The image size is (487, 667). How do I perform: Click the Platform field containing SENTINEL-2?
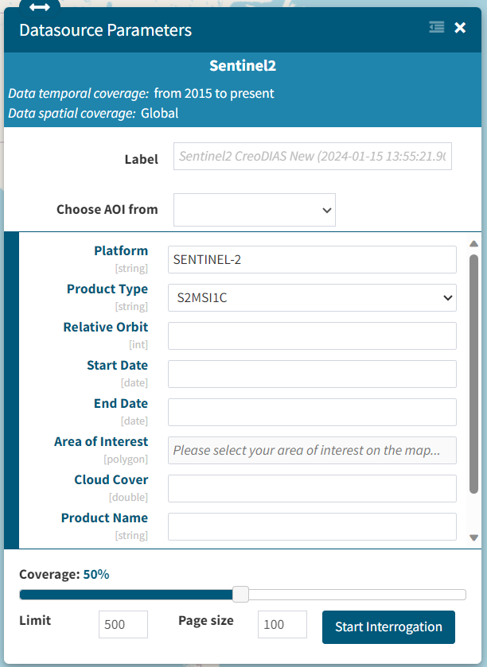coord(312,259)
